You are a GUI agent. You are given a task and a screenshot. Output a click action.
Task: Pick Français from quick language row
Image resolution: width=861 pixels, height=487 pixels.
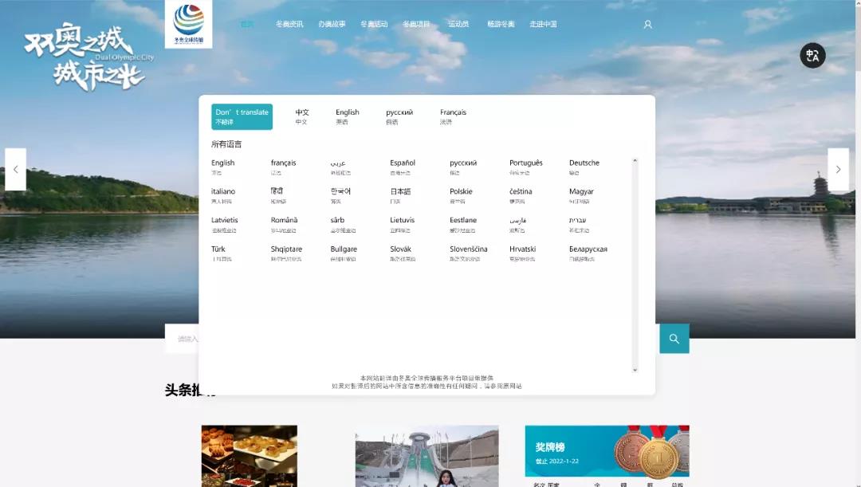[453, 116]
